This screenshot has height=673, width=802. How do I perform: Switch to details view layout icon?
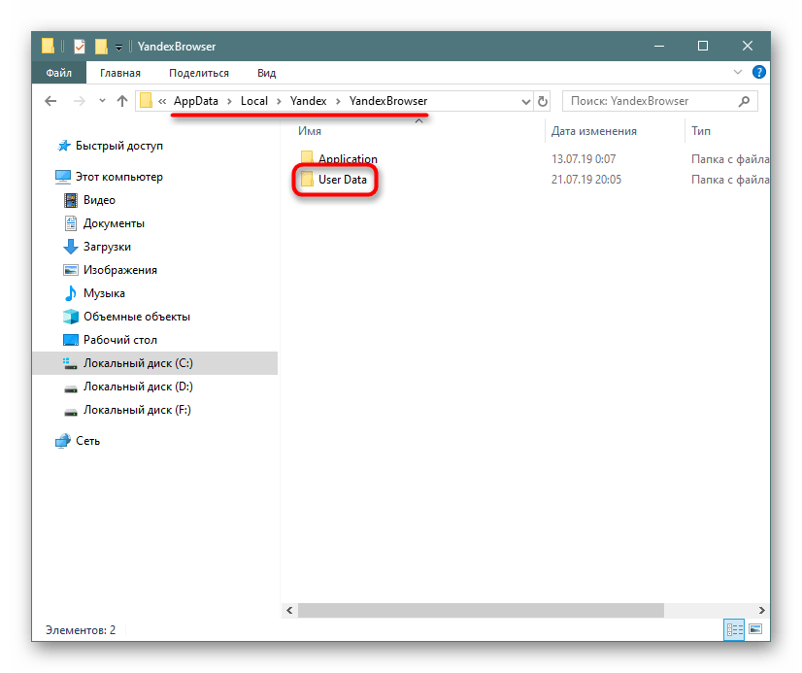pos(734,629)
